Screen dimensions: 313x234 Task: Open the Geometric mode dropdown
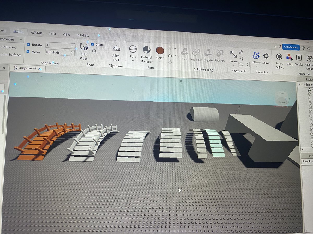point(12,39)
